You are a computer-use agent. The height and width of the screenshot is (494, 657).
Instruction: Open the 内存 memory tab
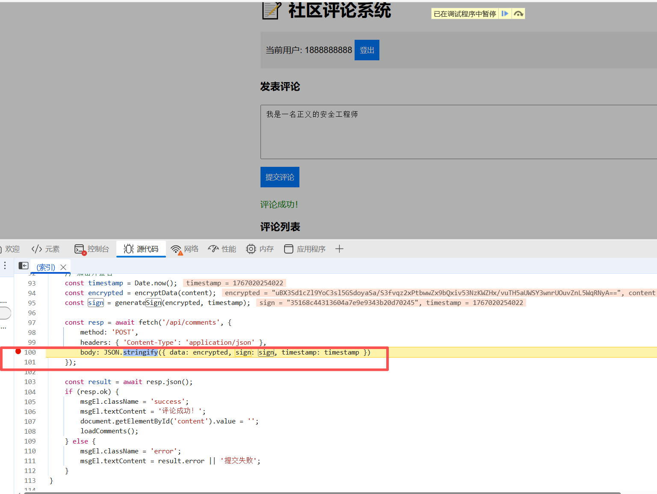pyautogui.click(x=260, y=249)
